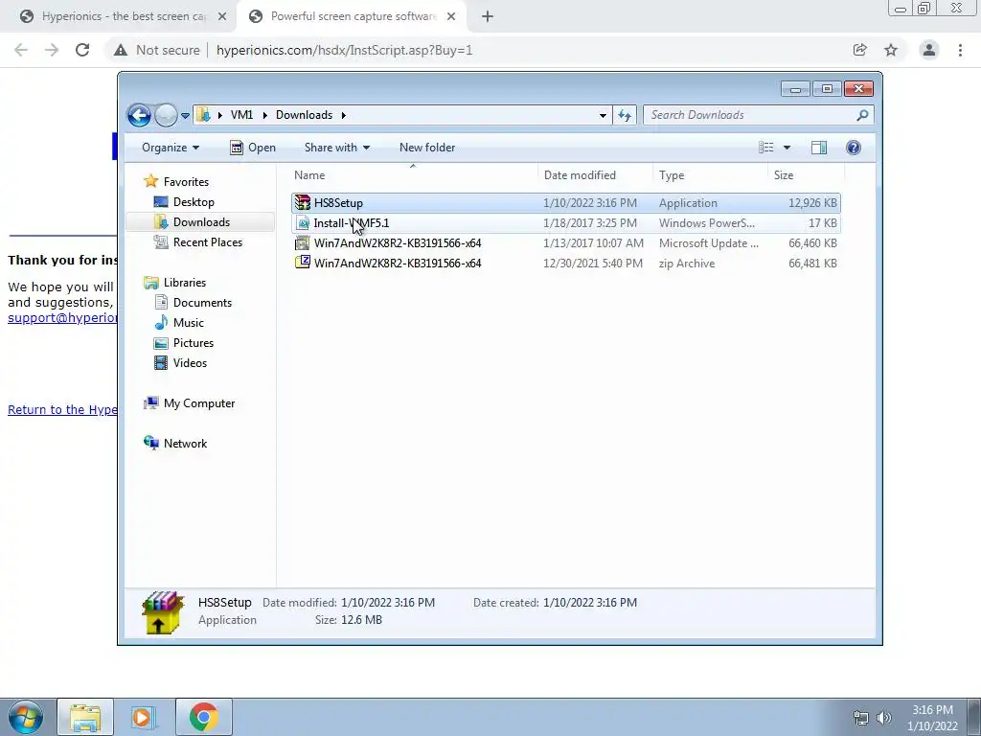The image size is (981, 736).
Task: Click the support@hyperionics email link
Action: pos(62,317)
